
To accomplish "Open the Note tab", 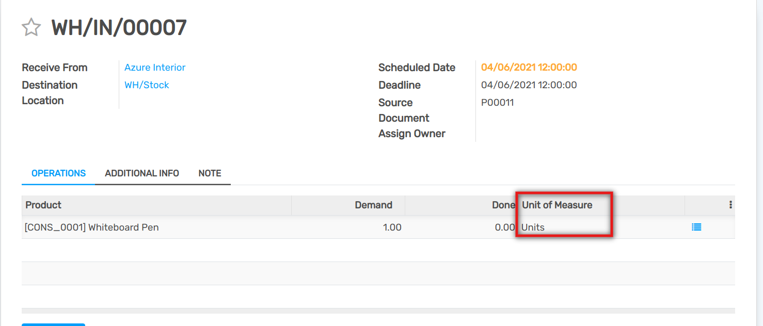I will 210,173.
